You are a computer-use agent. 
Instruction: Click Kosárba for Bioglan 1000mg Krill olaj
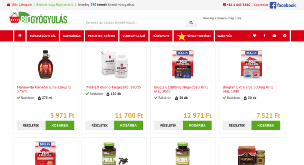(197, 125)
